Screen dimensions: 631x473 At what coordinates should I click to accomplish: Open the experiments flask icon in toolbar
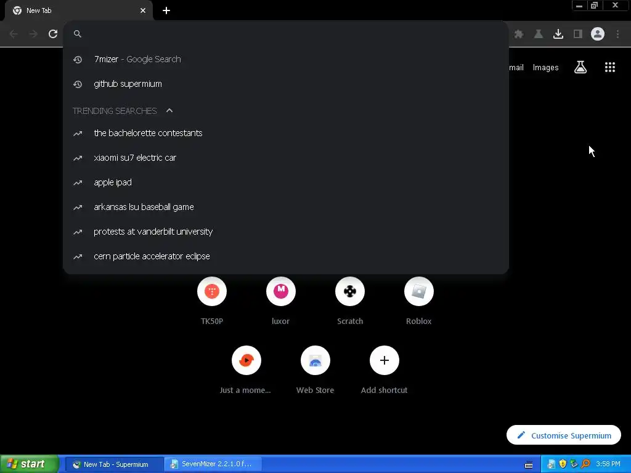(539, 34)
